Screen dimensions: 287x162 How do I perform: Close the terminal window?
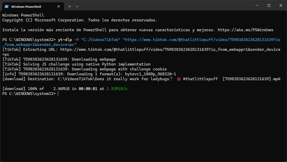[x=281, y=5]
